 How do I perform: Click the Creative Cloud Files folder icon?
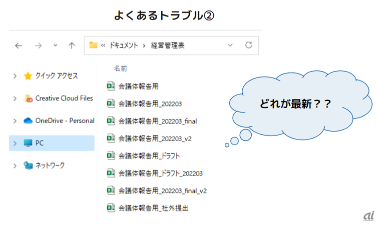coord(29,98)
